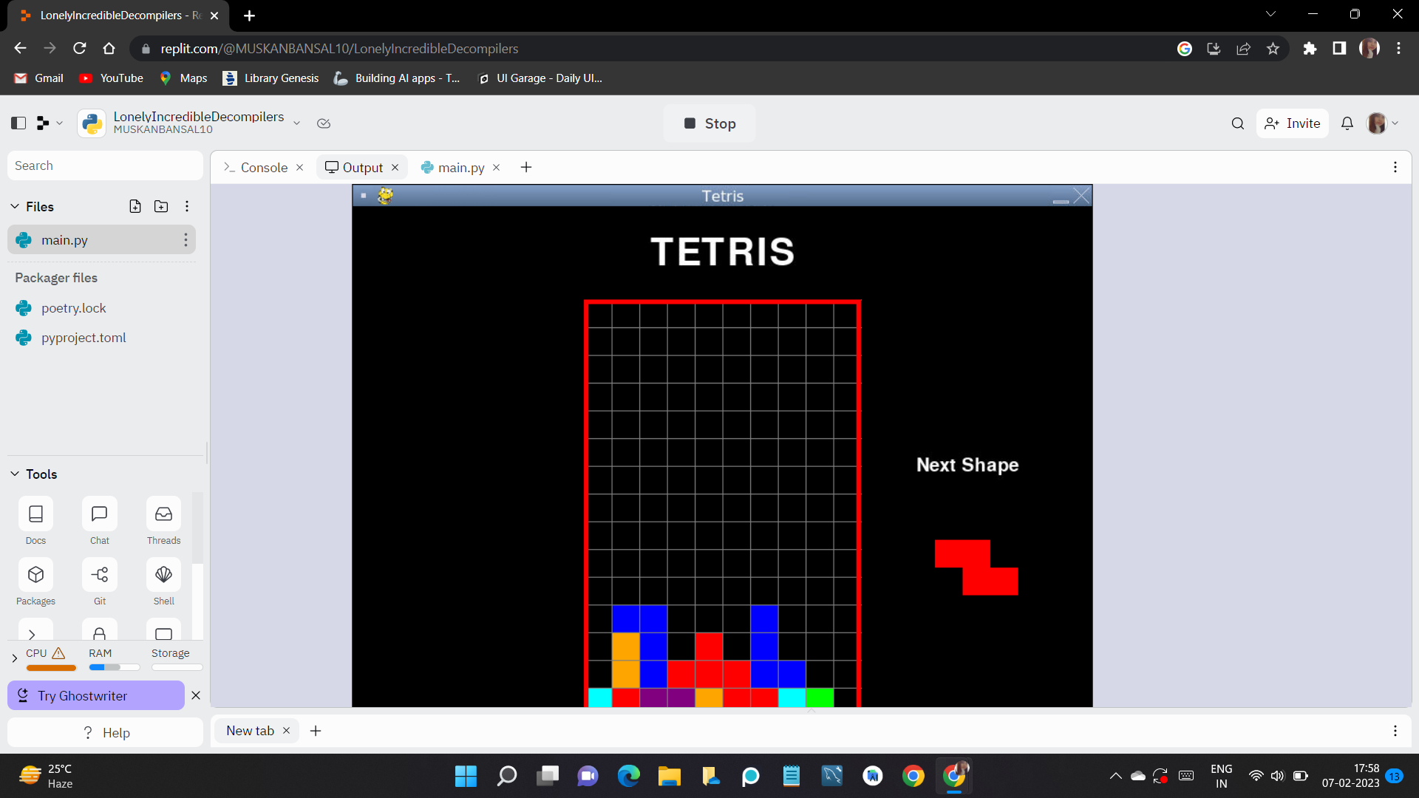Open Windows Start menu
Screen dimensions: 1419x798
466,776
